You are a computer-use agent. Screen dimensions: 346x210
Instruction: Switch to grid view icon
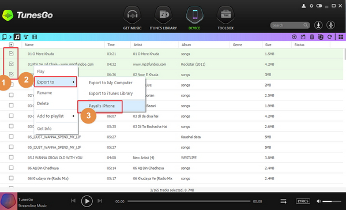tap(341, 37)
